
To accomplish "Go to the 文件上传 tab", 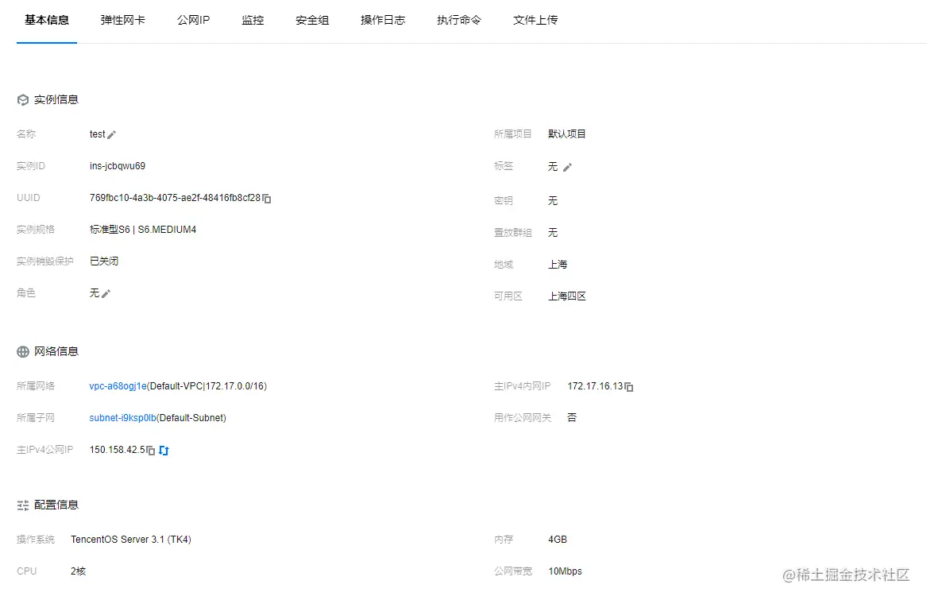I will coord(535,20).
